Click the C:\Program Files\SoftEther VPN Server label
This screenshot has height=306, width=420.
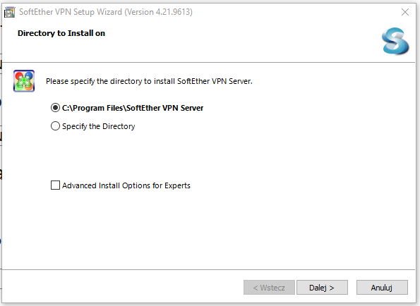pyautogui.click(x=133, y=108)
